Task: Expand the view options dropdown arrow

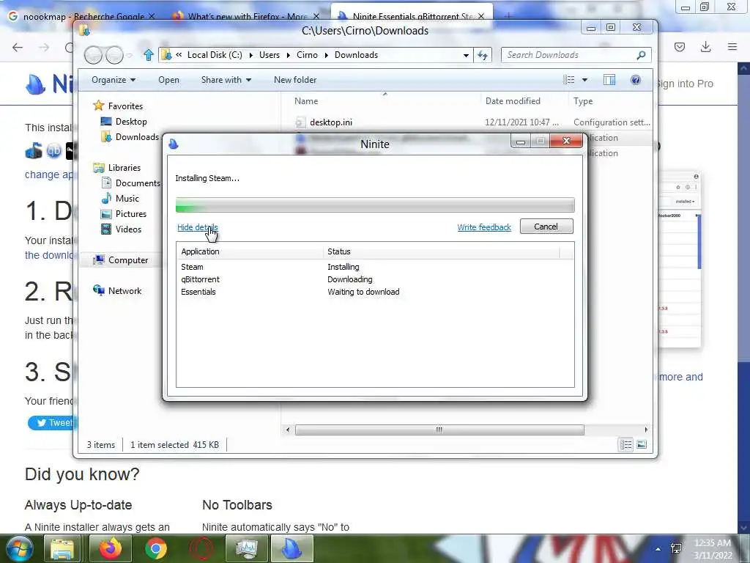Action: tap(584, 80)
